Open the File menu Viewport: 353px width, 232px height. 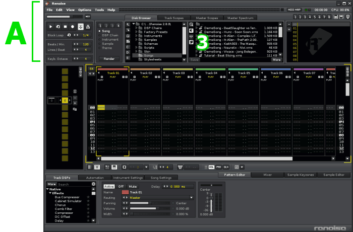[49, 10]
